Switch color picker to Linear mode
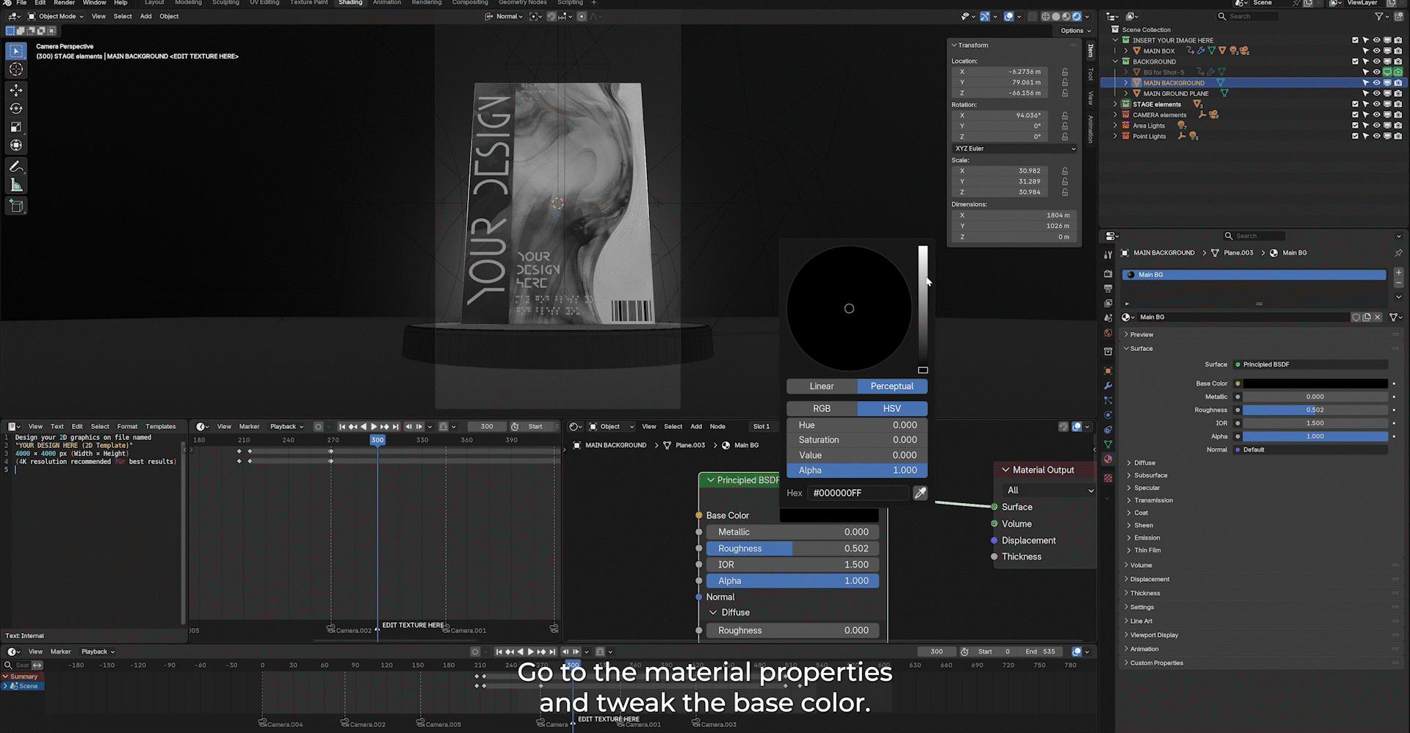Screen dimensions: 1410x733 tap(822, 386)
